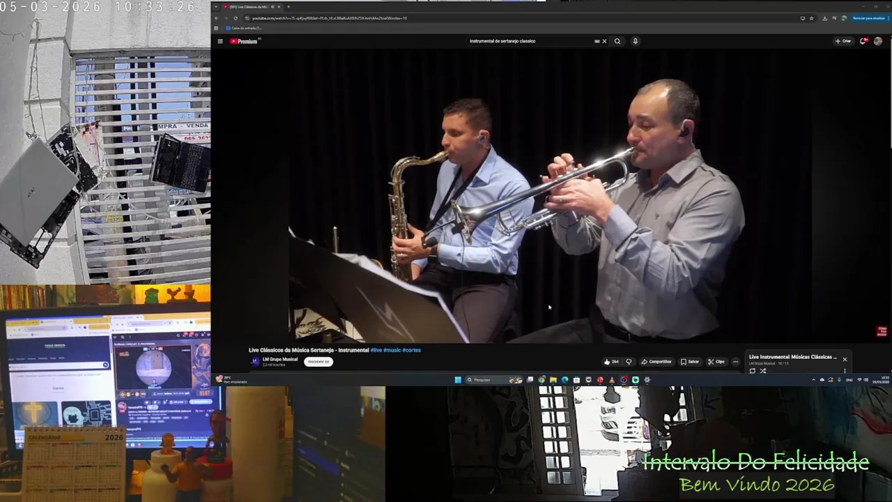Click the browser address bar URL
This screenshot has height=502, width=892.
[x=330, y=18]
